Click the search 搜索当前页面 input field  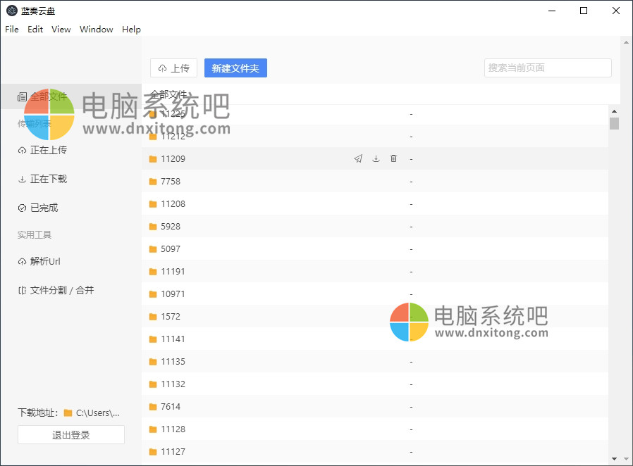pyautogui.click(x=548, y=68)
